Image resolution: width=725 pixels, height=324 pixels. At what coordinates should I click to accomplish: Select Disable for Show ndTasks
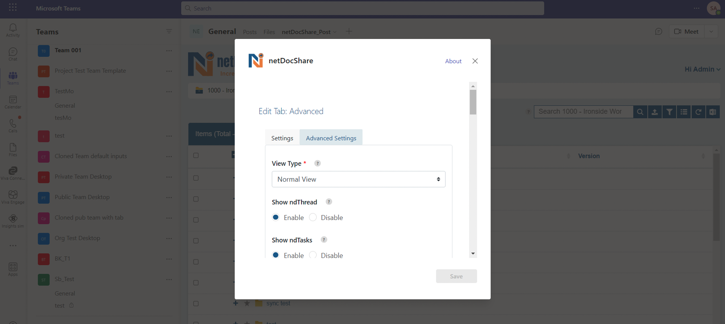pyautogui.click(x=313, y=255)
